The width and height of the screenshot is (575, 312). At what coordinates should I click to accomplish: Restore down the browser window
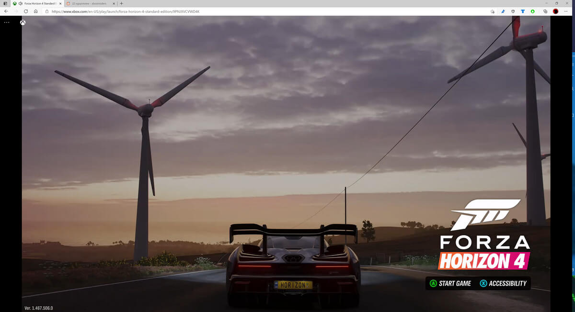click(556, 3)
